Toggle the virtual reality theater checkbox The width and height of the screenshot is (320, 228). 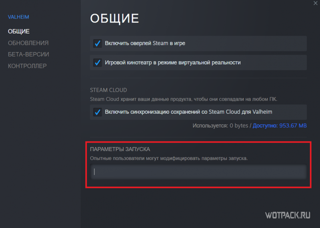pos(98,63)
